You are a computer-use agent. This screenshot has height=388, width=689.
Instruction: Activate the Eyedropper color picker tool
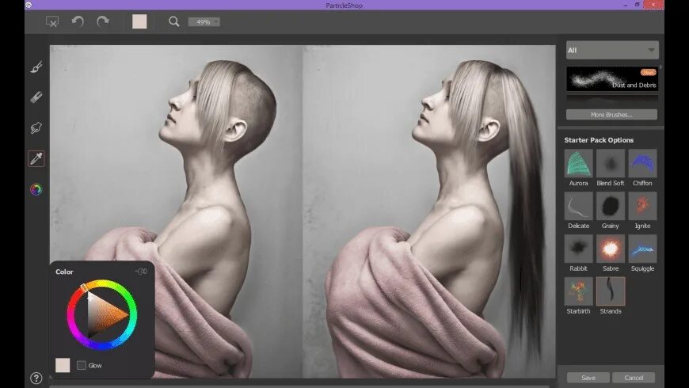pyautogui.click(x=36, y=158)
